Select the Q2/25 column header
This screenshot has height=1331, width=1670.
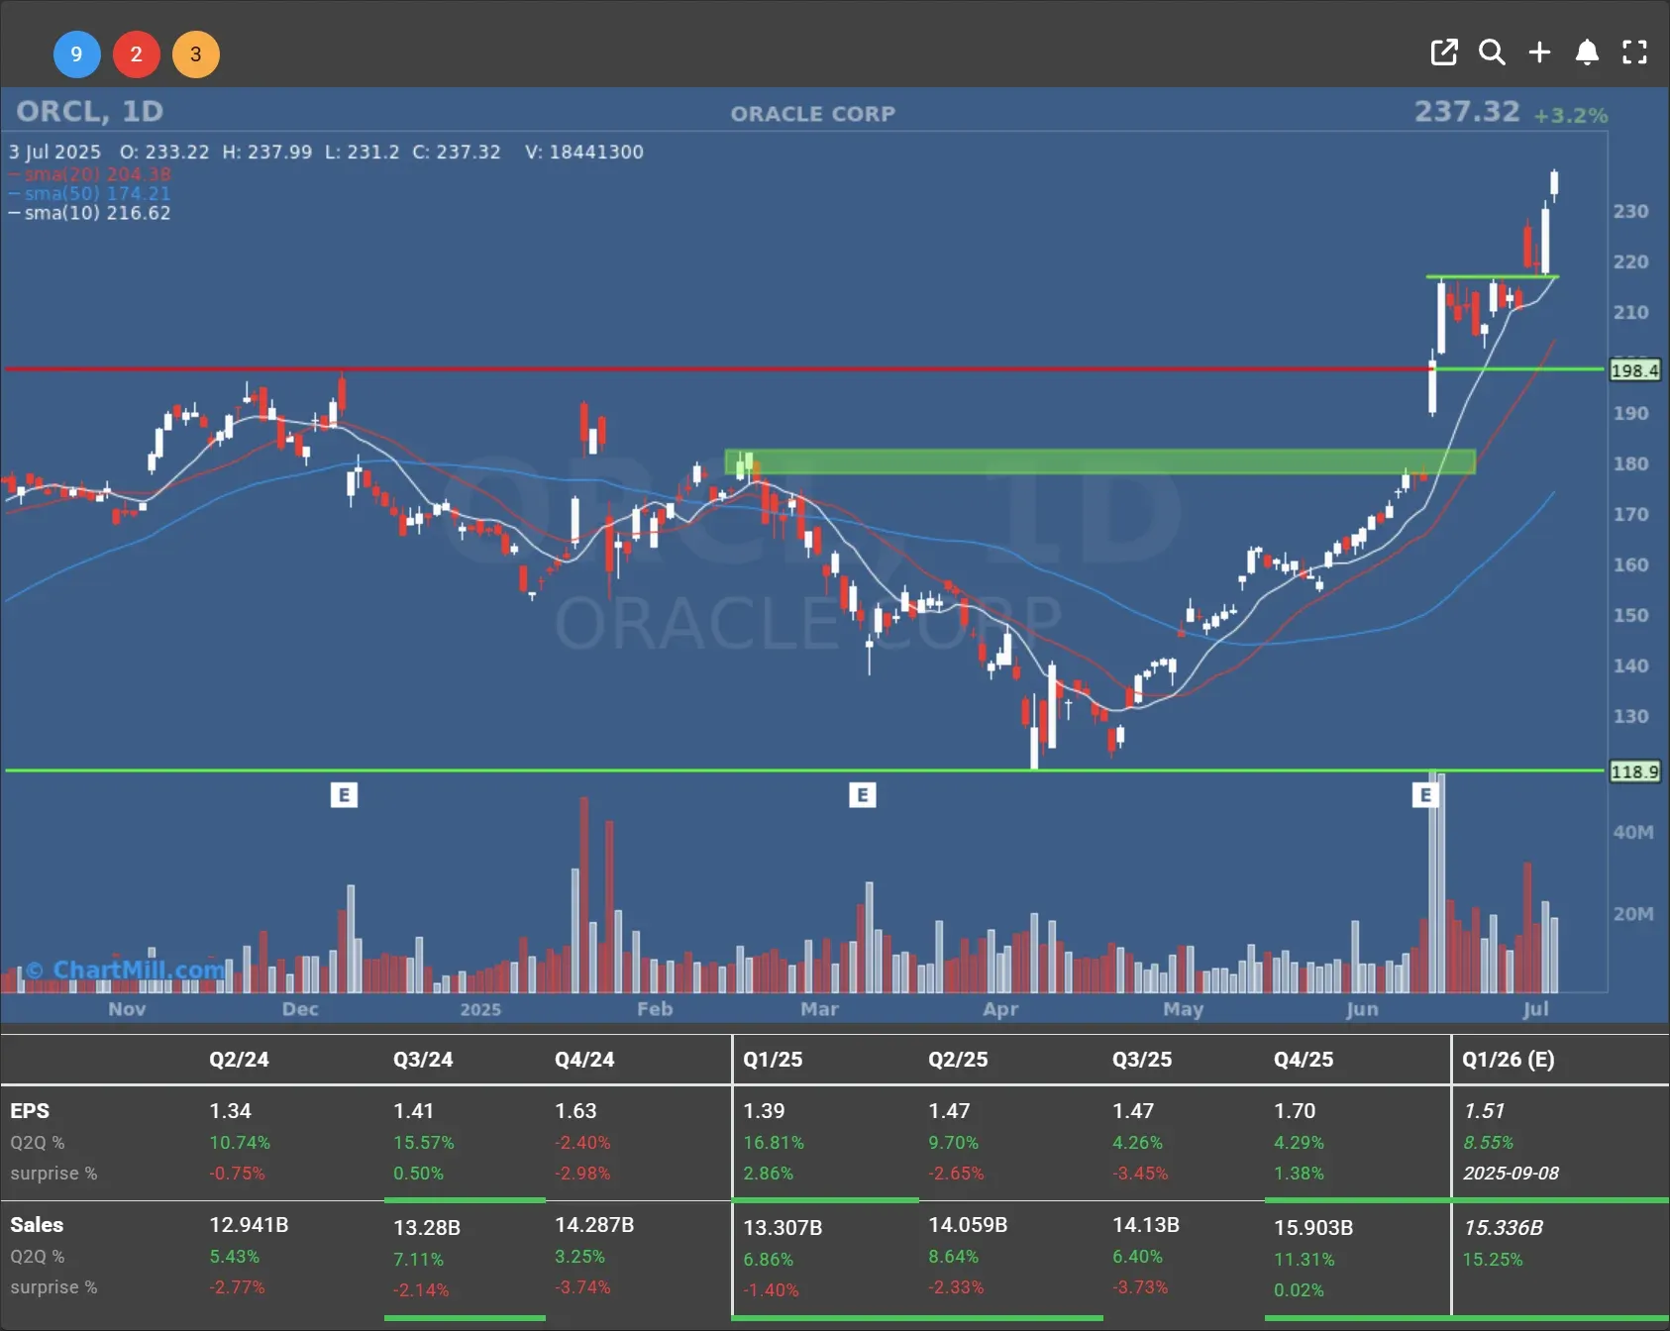click(958, 1060)
